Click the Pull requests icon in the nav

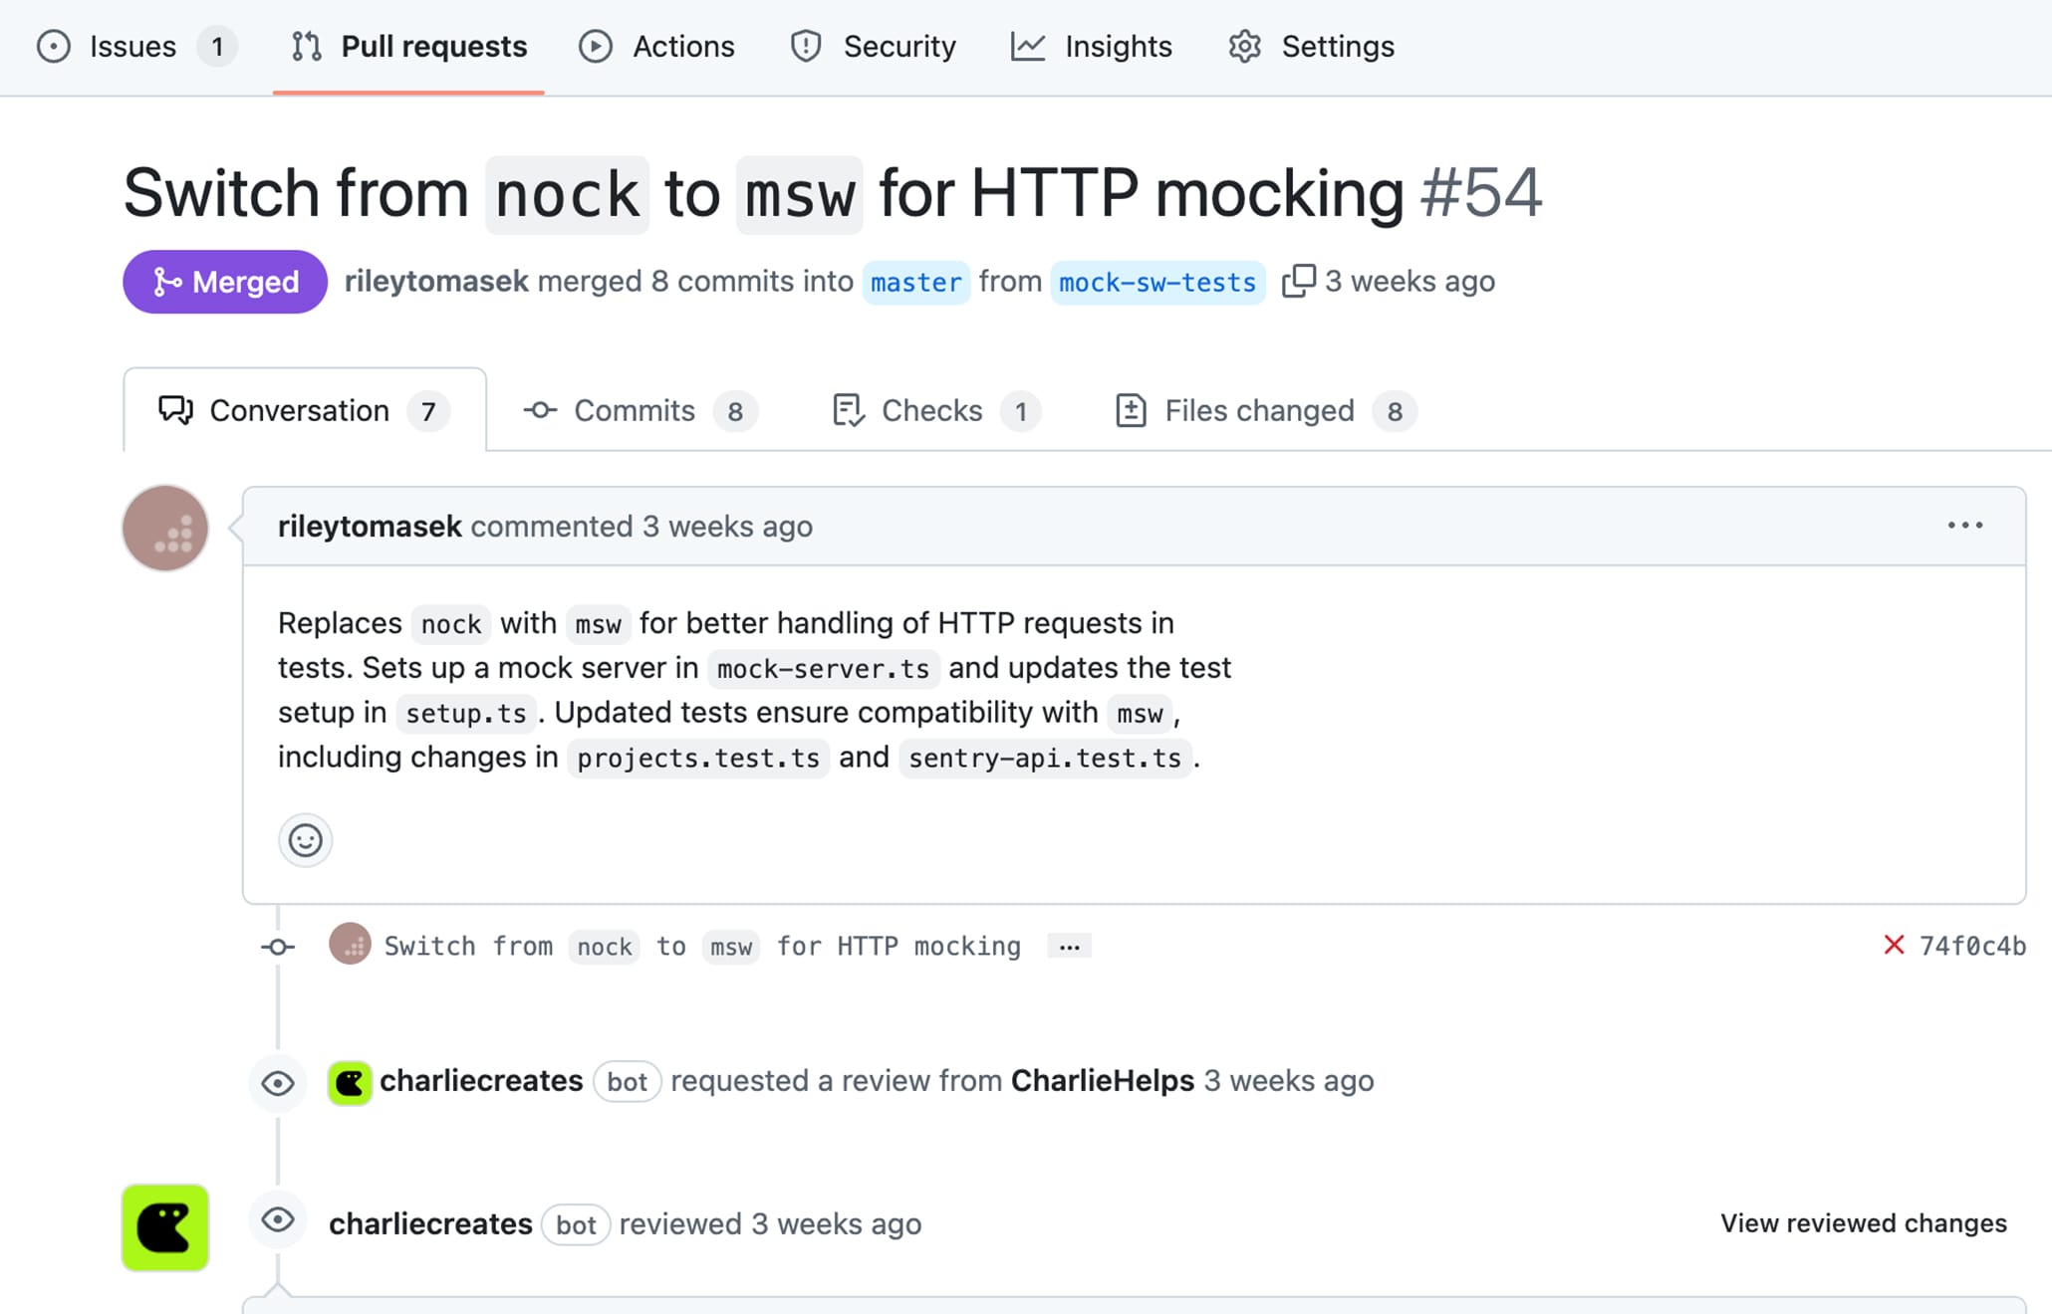(307, 46)
